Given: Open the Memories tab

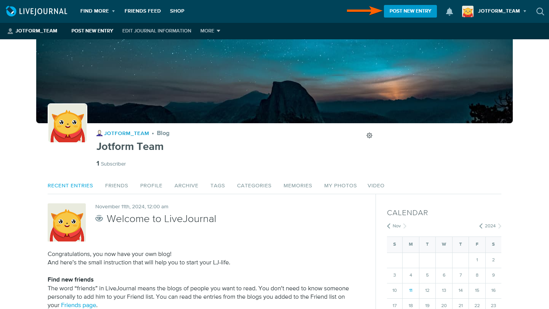Looking at the screenshot, I should point(298,186).
